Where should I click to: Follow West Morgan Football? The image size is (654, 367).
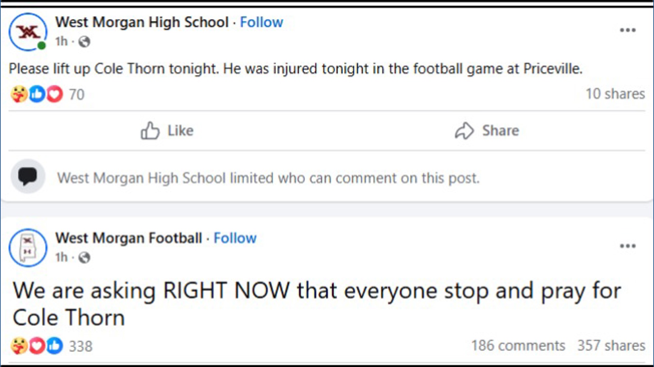click(x=235, y=238)
